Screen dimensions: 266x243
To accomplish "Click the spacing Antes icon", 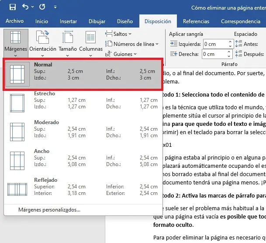I will tap(238, 44).
